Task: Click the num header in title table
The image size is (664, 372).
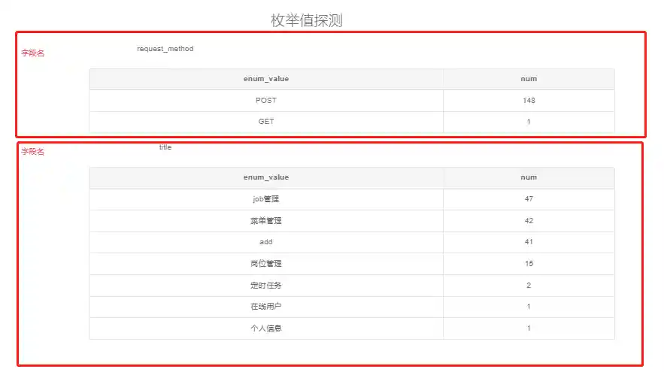Action: point(529,177)
